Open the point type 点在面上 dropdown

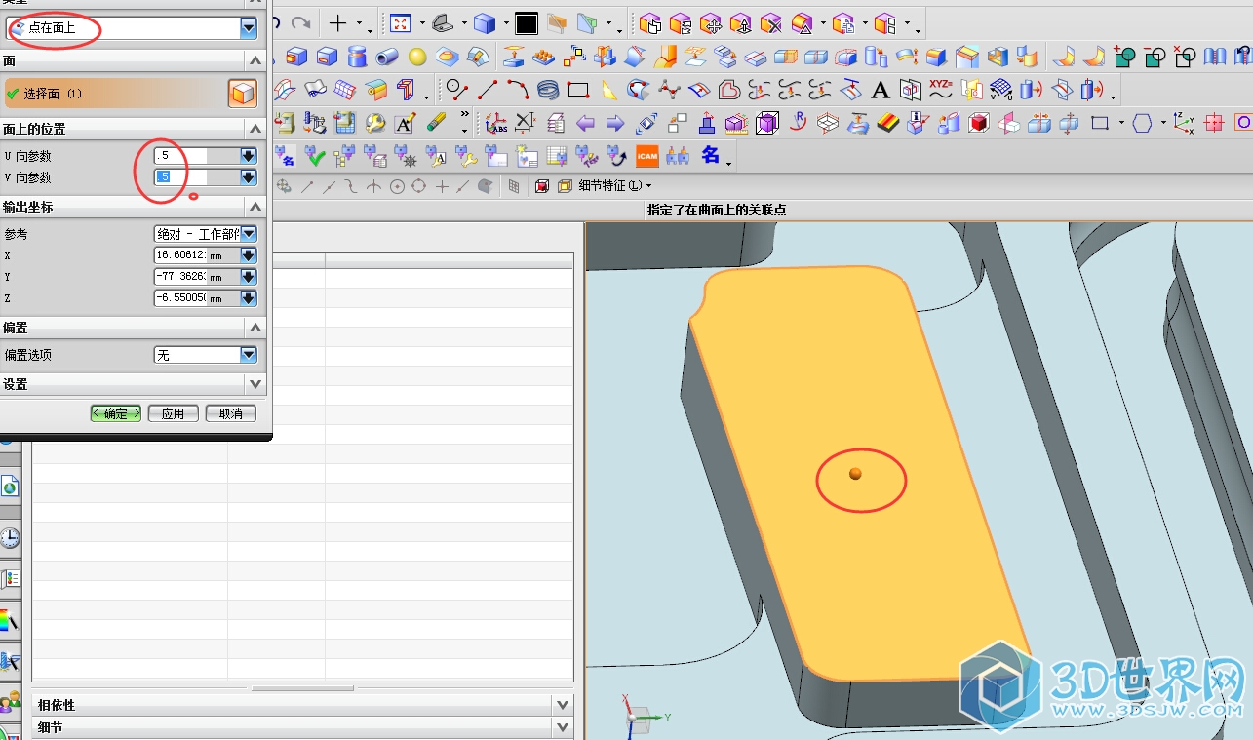(248, 29)
